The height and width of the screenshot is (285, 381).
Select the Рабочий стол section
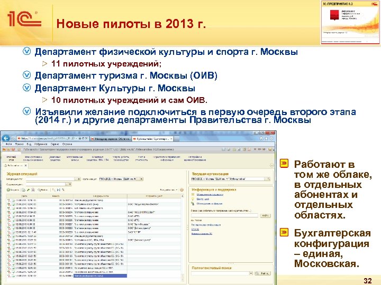coord(11,158)
